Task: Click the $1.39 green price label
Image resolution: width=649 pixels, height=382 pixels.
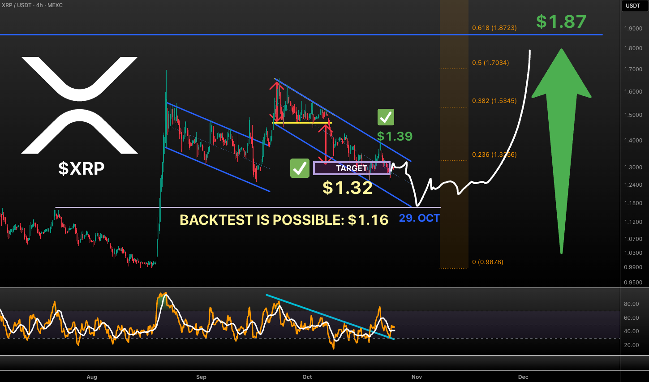Action: [395, 136]
